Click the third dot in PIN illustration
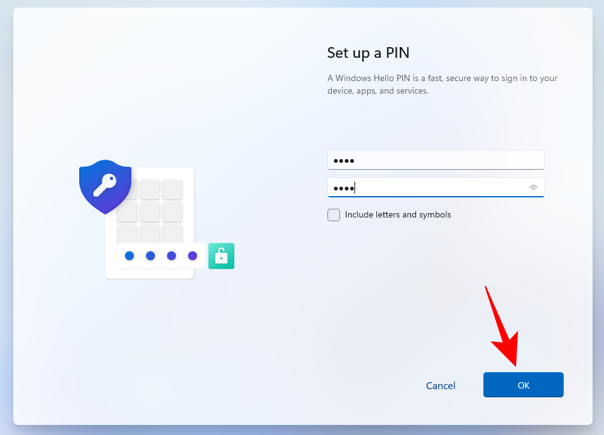 tap(172, 255)
